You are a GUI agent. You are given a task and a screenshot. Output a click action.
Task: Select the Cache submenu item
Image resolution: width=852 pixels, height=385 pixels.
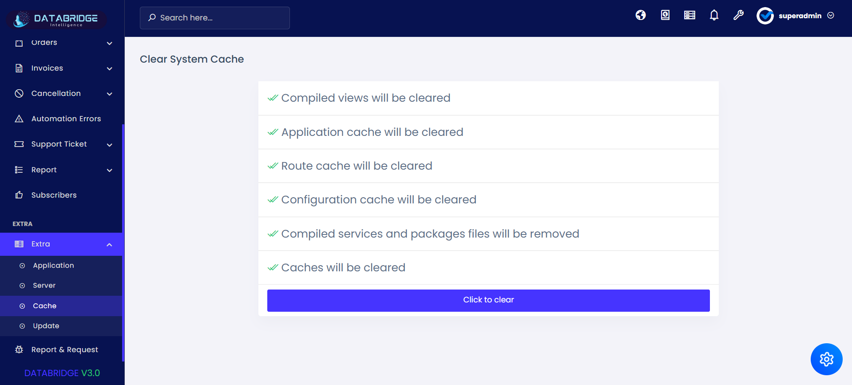(x=61, y=306)
